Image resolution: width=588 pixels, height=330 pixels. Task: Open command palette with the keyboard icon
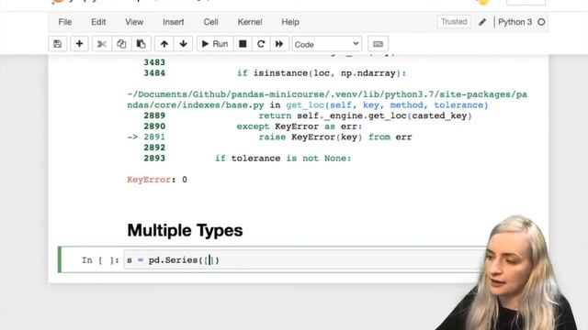tap(378, 44)
